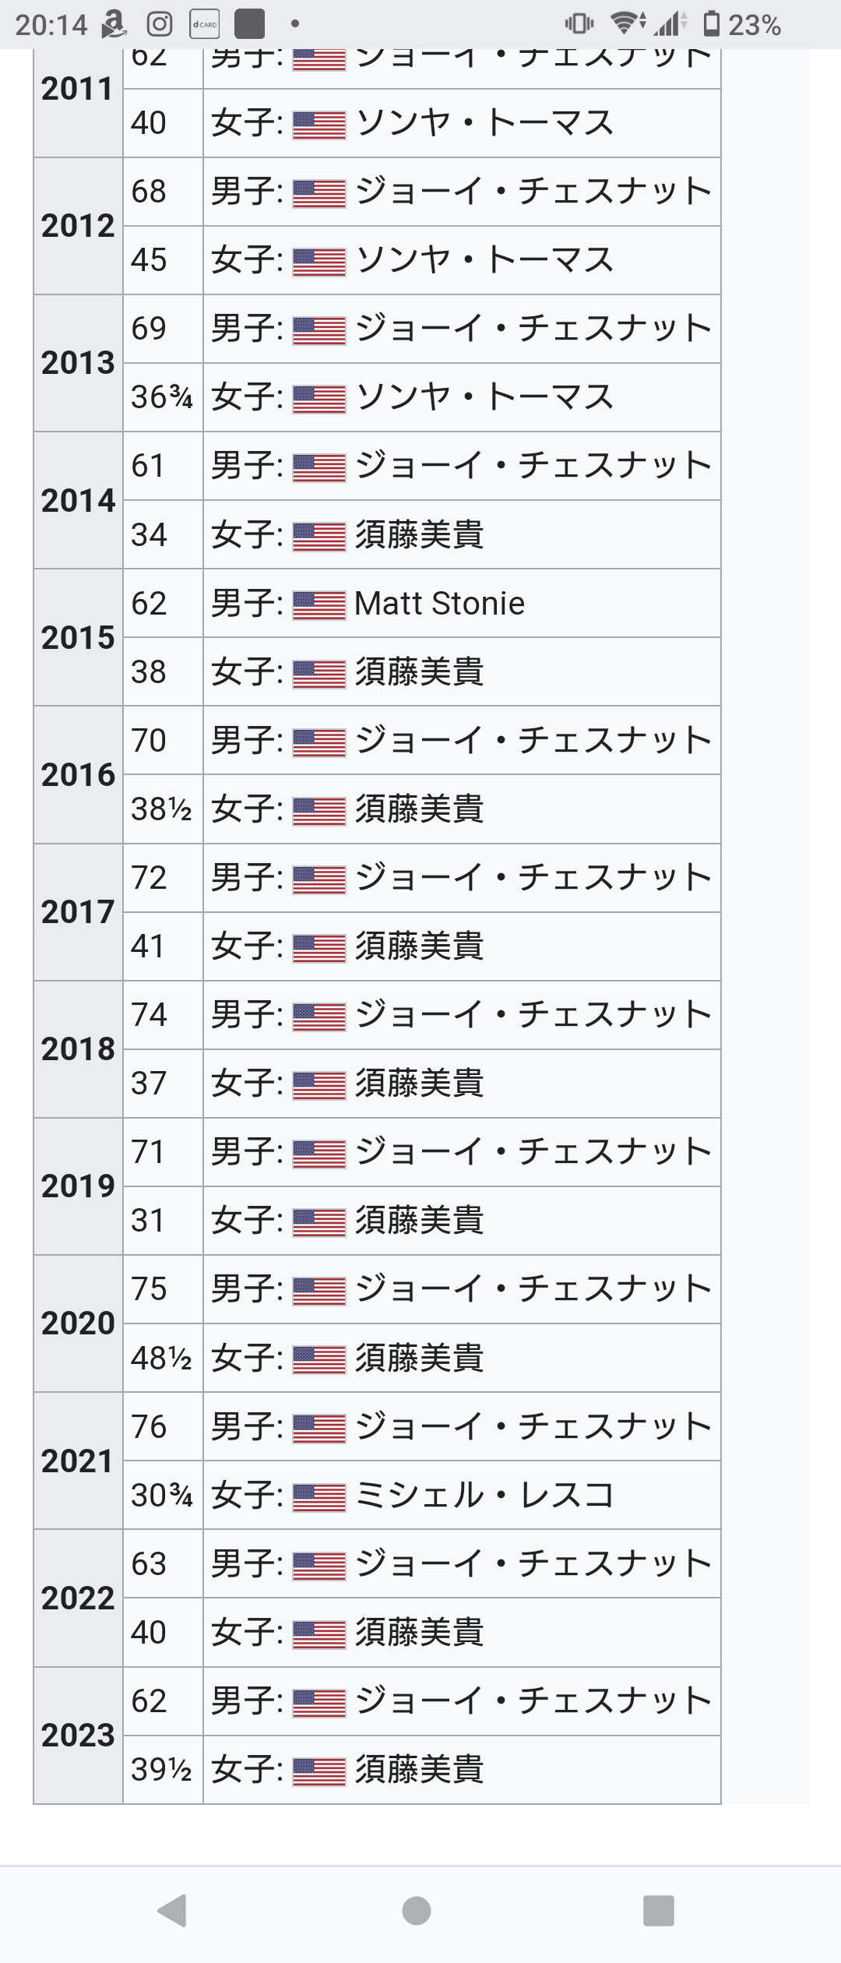Image resolution: width=841 pixels, height=1963 pixels.
Task: Select the 2017 year header cell
Action: (78, 912)
